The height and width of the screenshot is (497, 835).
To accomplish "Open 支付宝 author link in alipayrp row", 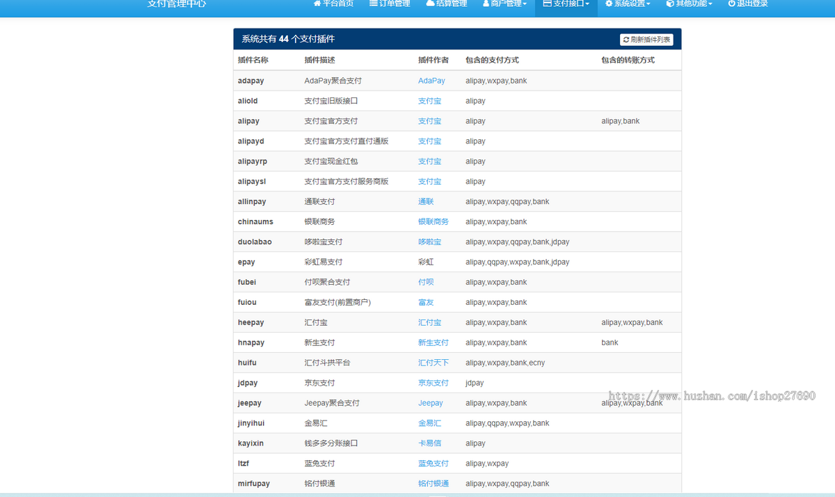I will click(429, 161).
